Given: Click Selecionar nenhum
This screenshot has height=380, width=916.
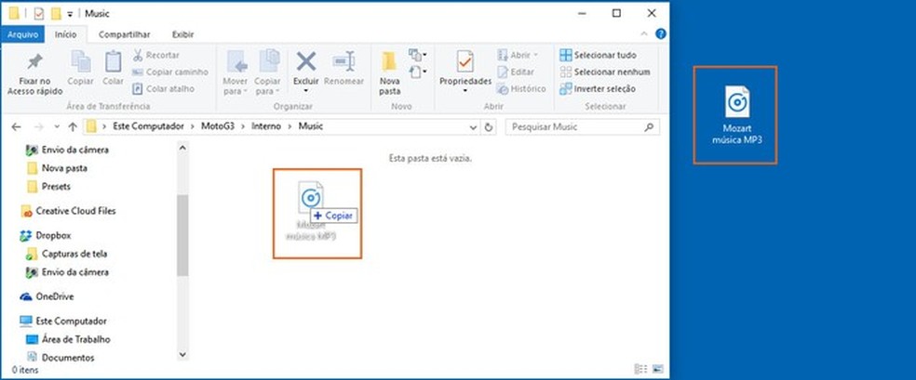Looking at the screenshot, I should [605, 72].
